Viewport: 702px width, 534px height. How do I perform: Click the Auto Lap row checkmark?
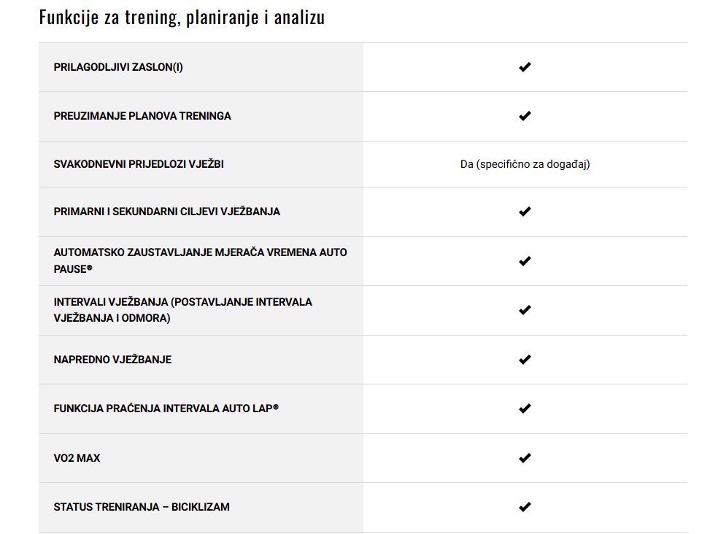pyautogui.click(x=525, y=409)
